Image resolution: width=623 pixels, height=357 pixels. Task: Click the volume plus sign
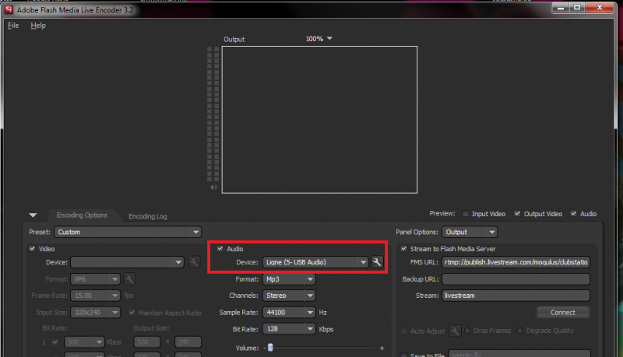382,348
